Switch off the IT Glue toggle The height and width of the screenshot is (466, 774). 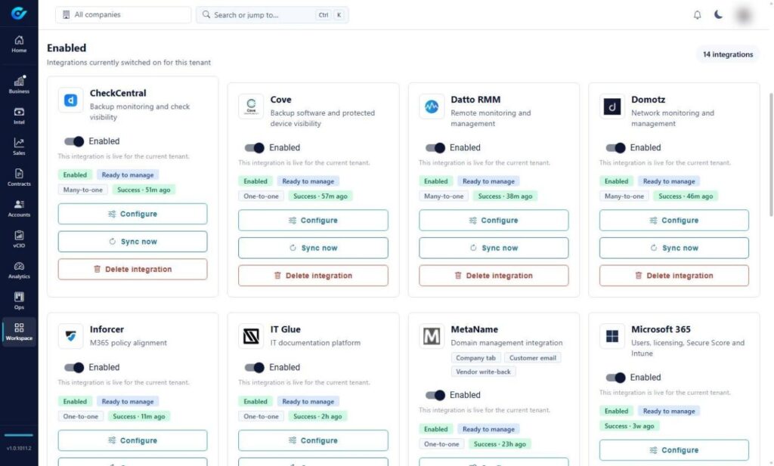click(255, 367)
